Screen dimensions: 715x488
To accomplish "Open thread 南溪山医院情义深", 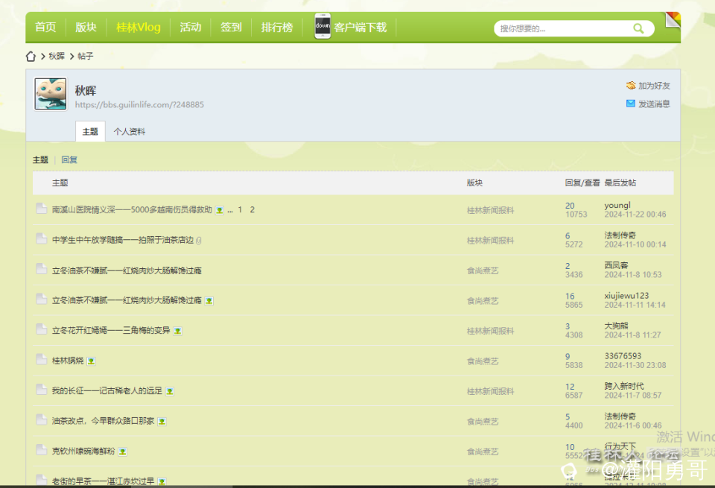I will [132, 210].
